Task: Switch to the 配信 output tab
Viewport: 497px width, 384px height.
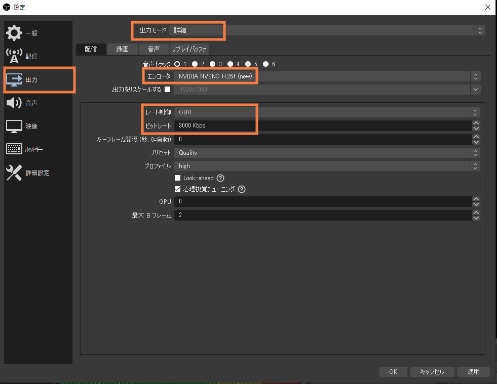Action: click(91, 49)
